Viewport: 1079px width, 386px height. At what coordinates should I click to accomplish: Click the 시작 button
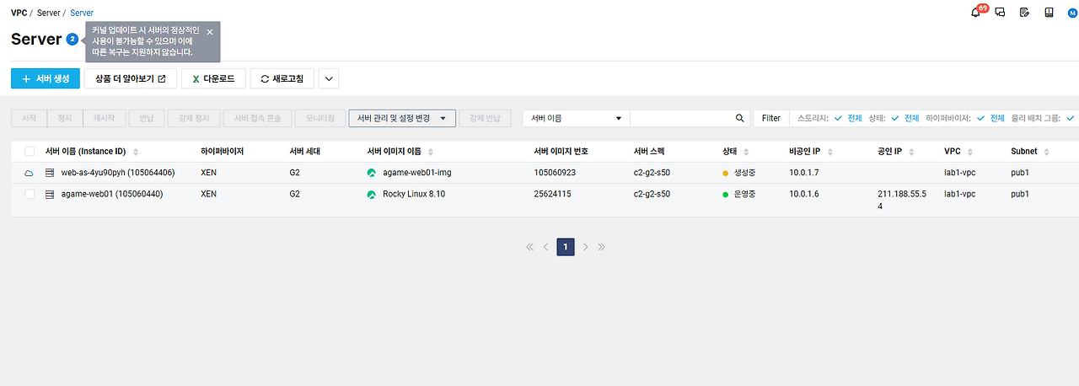[29, 118]
